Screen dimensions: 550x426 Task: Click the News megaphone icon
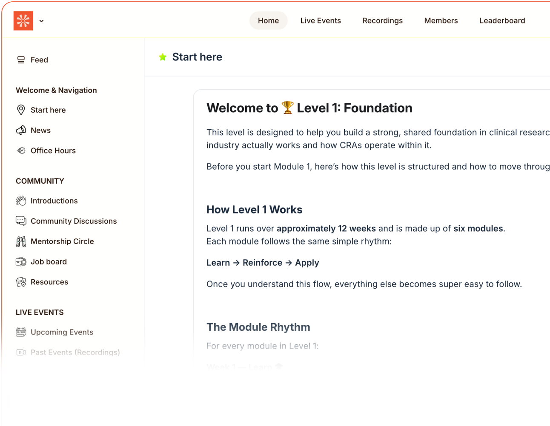(x=21, y=131)
